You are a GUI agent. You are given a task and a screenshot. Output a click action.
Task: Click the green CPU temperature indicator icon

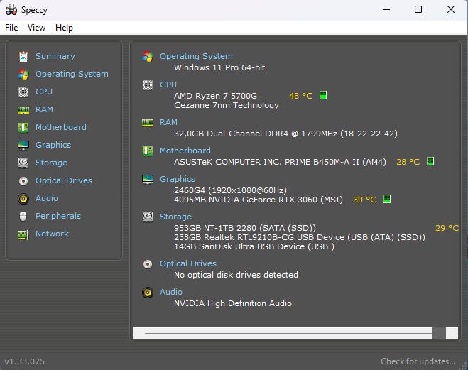pyautogui.click(x=323, y=95)
